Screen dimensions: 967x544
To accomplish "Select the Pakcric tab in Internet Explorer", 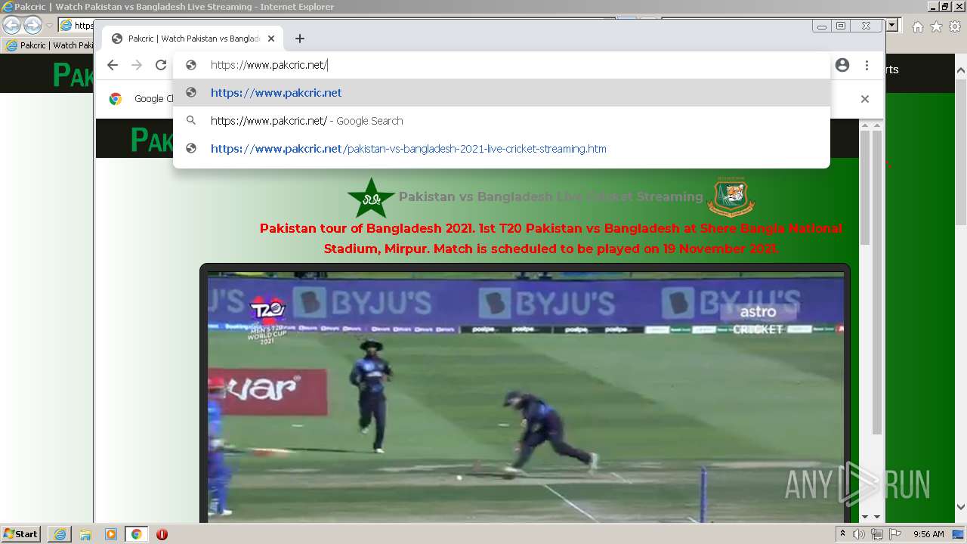I will pyautogui.click(x=48, y=45).
